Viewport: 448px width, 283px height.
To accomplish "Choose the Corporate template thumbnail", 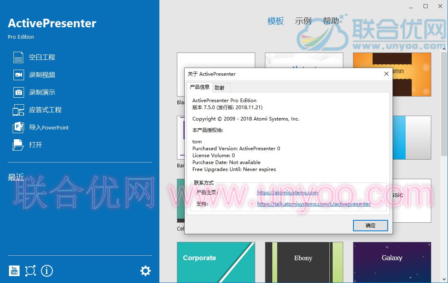I will (216, 262).
